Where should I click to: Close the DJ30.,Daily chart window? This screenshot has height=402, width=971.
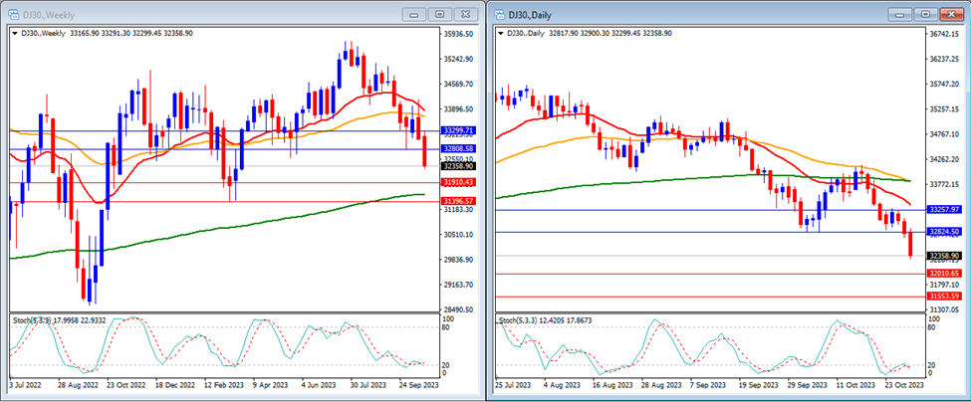(952, 14)
